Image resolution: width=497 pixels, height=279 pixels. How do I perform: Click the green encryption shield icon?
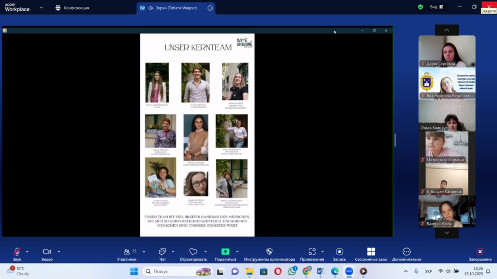pyautogui.click(x=420, y=7)
